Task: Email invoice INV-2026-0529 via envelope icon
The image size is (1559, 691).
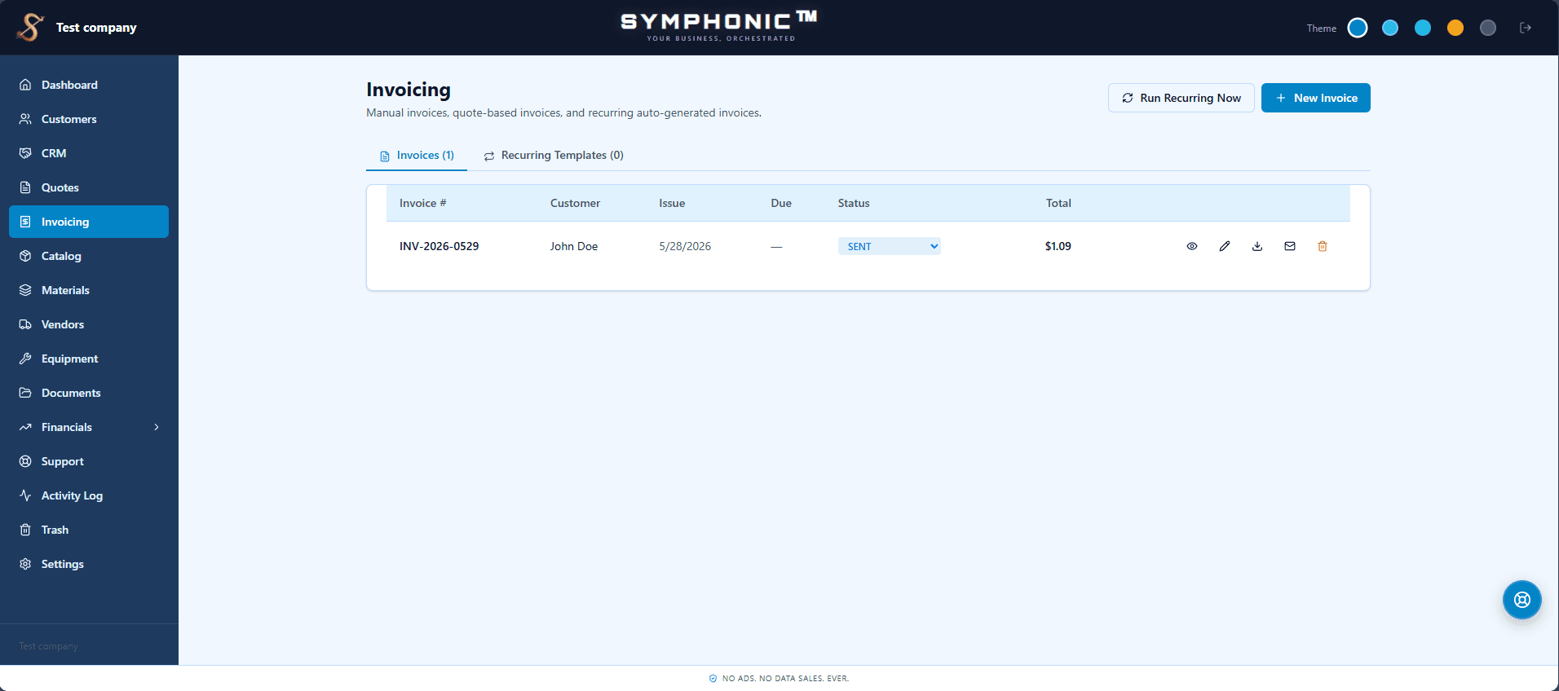Action: click(1290, 246)
